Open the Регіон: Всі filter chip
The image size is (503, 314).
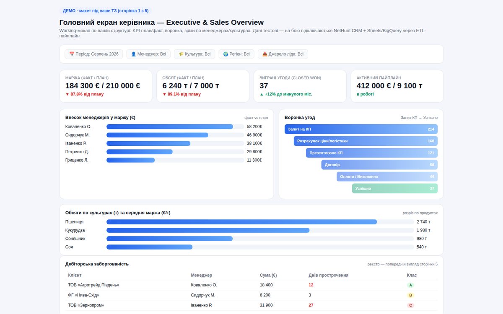(236, 54)
